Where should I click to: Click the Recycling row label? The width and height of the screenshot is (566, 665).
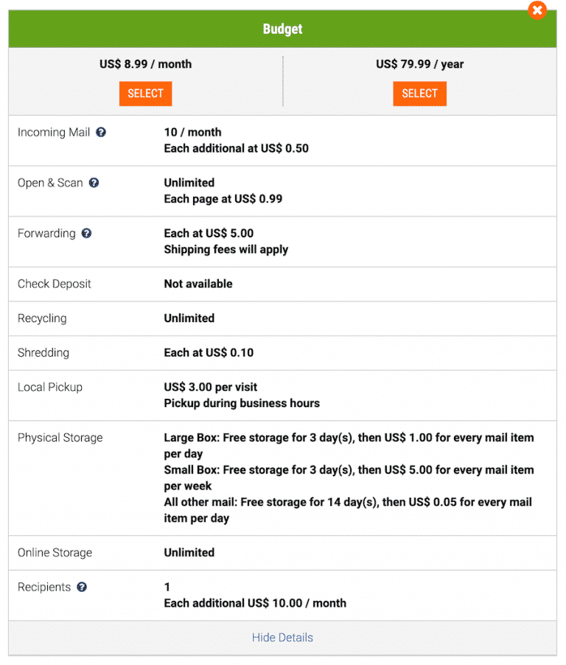(42, 318)
